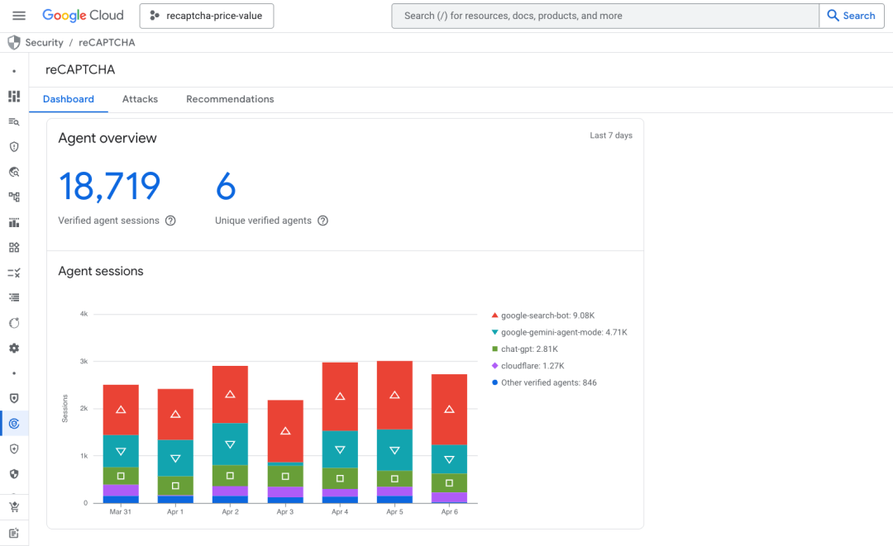
Task: Click the blue Search button
Action: [x=851, y=16]
